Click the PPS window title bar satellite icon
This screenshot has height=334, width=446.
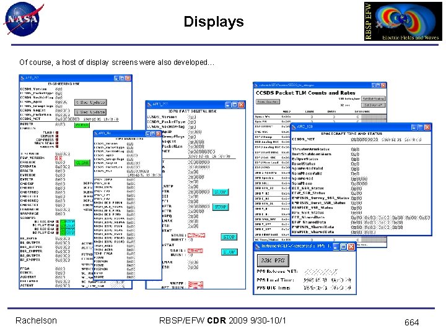258,246
